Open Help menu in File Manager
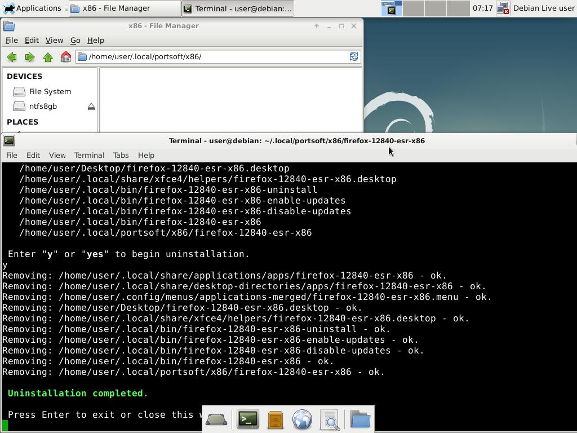 96,41
